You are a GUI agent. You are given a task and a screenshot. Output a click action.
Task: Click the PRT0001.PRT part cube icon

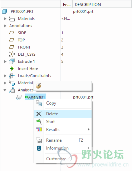5,11
